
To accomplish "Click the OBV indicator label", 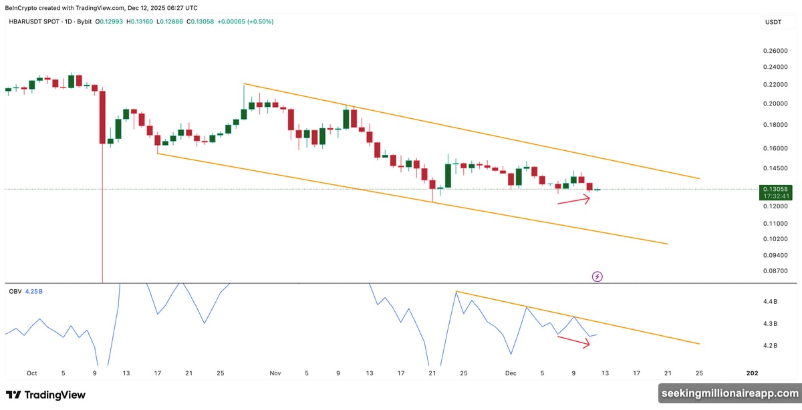I will coord(13,292).
